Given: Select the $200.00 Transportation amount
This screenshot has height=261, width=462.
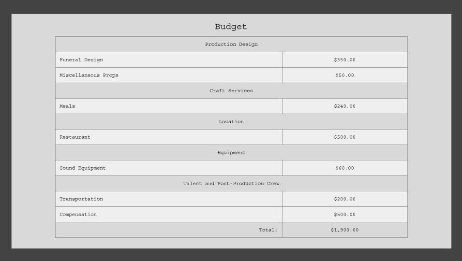Looking at the screenshot, I should [344, 199].
